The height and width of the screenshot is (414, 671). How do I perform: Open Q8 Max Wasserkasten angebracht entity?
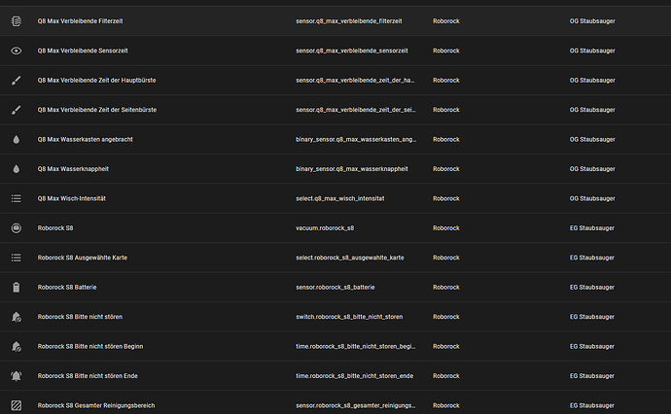point(86,139)
